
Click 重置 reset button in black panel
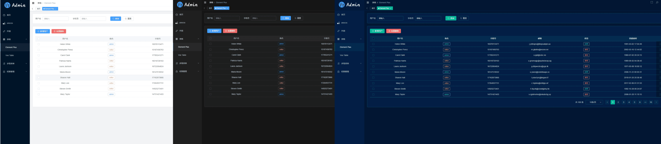(298, 18)
